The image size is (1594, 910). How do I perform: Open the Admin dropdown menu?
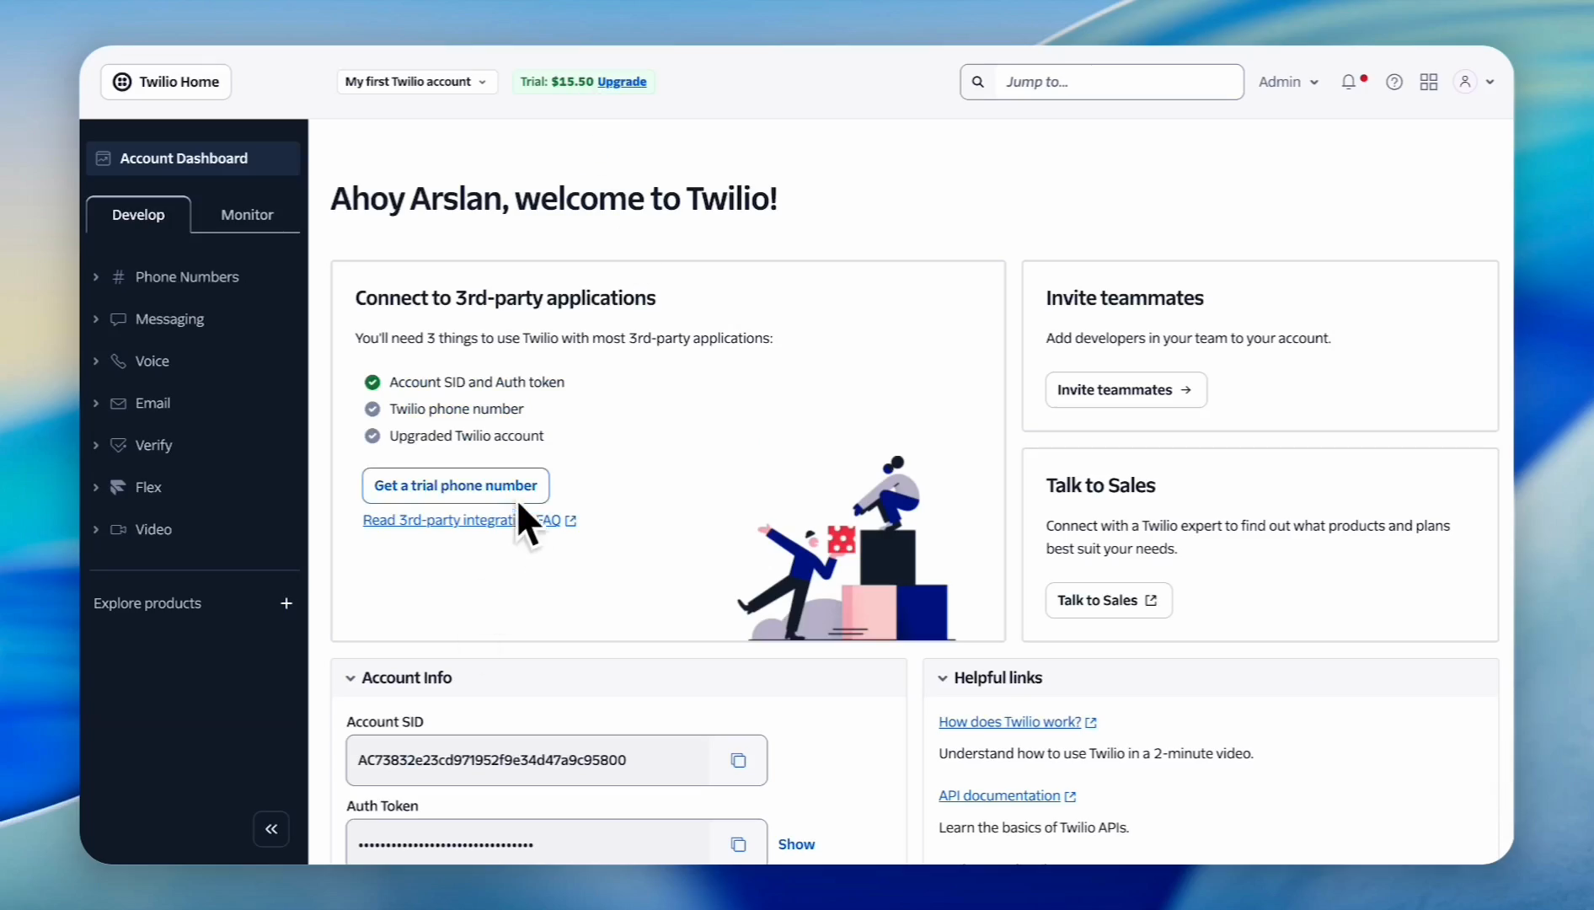[1287, 82]
